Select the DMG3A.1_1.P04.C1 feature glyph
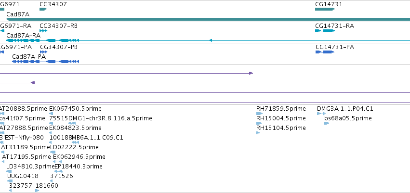This screenshot has width=410, height=193. click(x=321, y=114)
